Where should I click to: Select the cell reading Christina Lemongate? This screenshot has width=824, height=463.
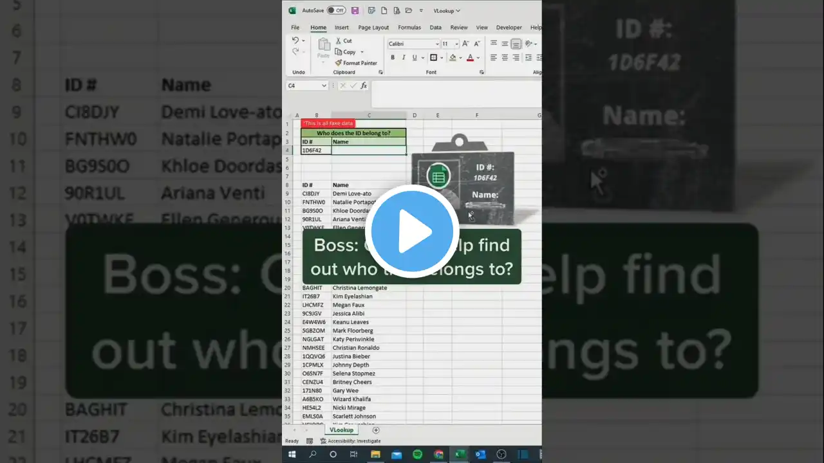pos(369,287)
